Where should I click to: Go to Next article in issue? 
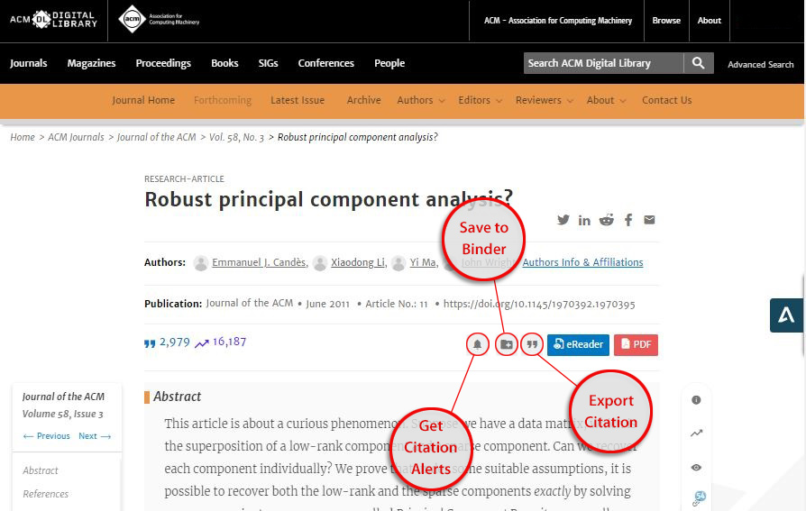[x=95, y=436]
